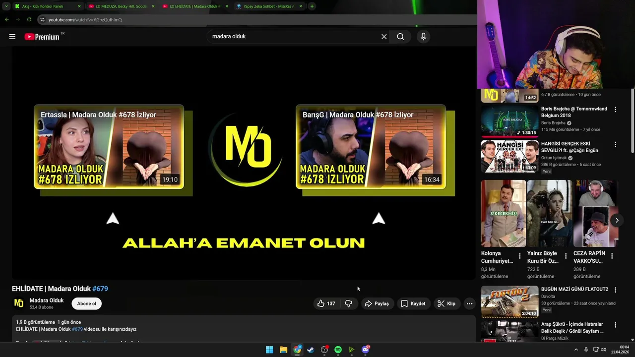The width and height of the screenshot is (635, 357).
Task: Open the tab search dropdown arrow
Action: click(x=6, y=6)
